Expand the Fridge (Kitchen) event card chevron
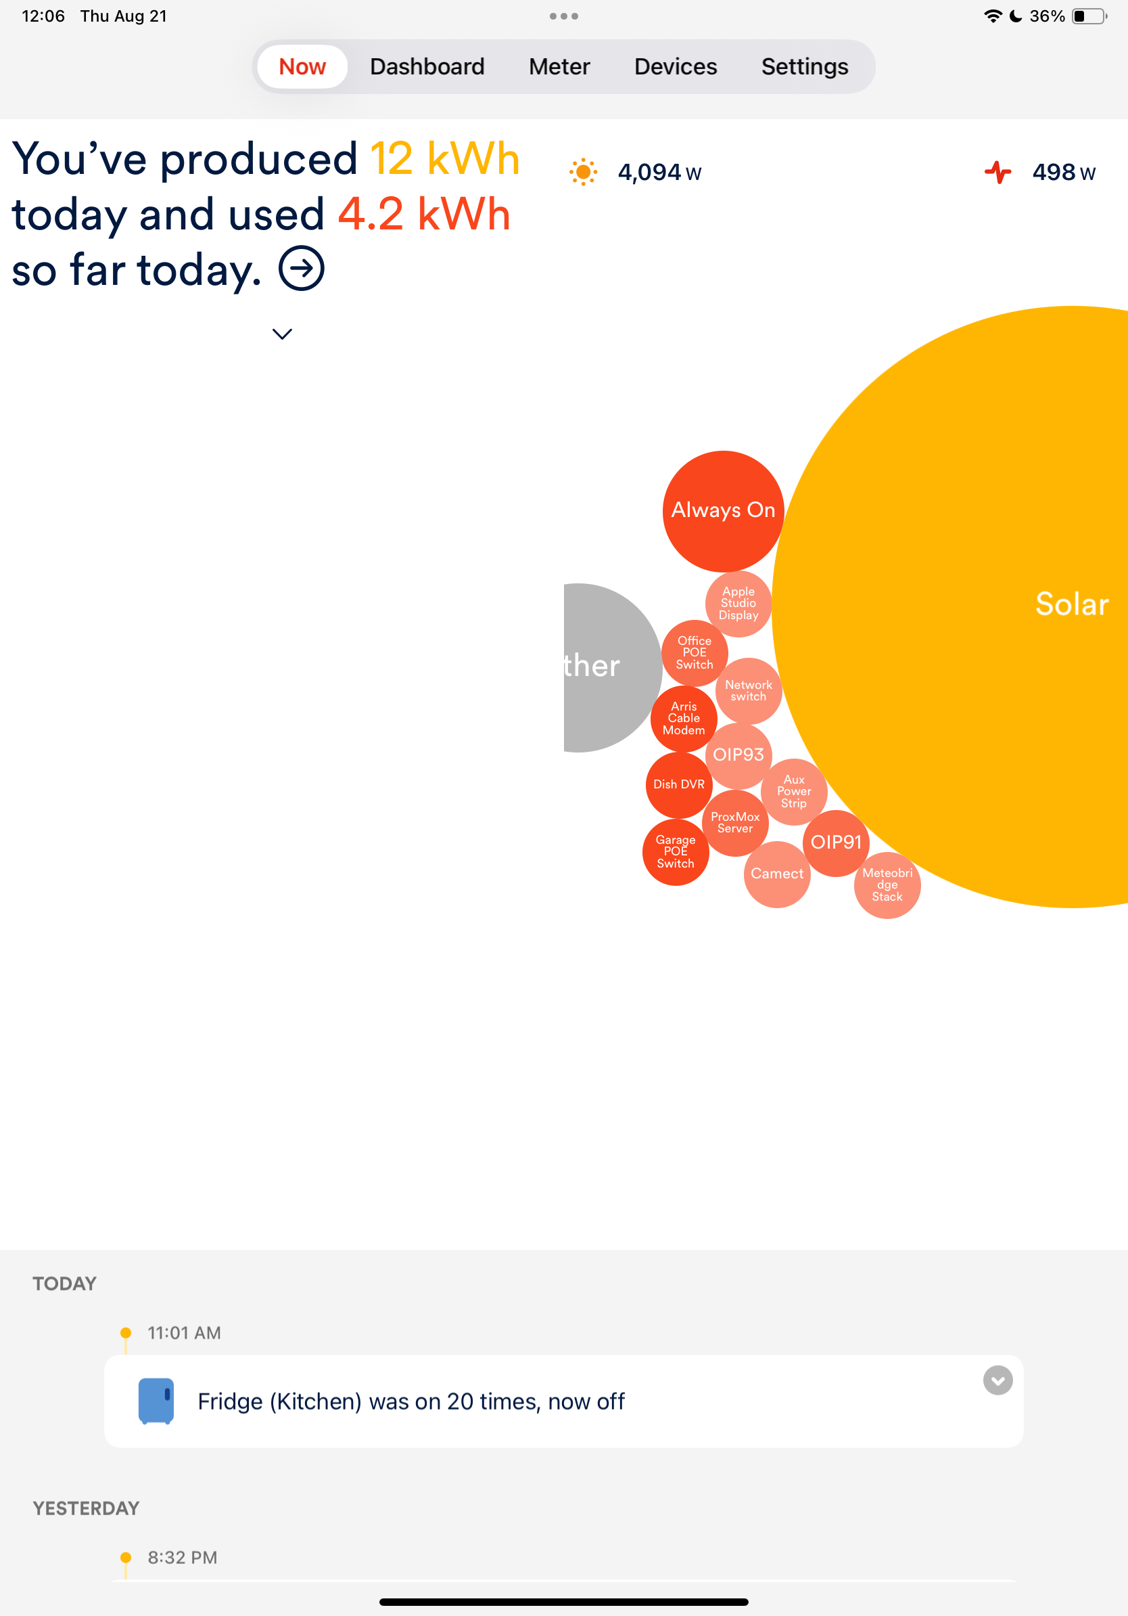The height and width of the screenshot is (1616, 1128). (x=997, y=1381)
